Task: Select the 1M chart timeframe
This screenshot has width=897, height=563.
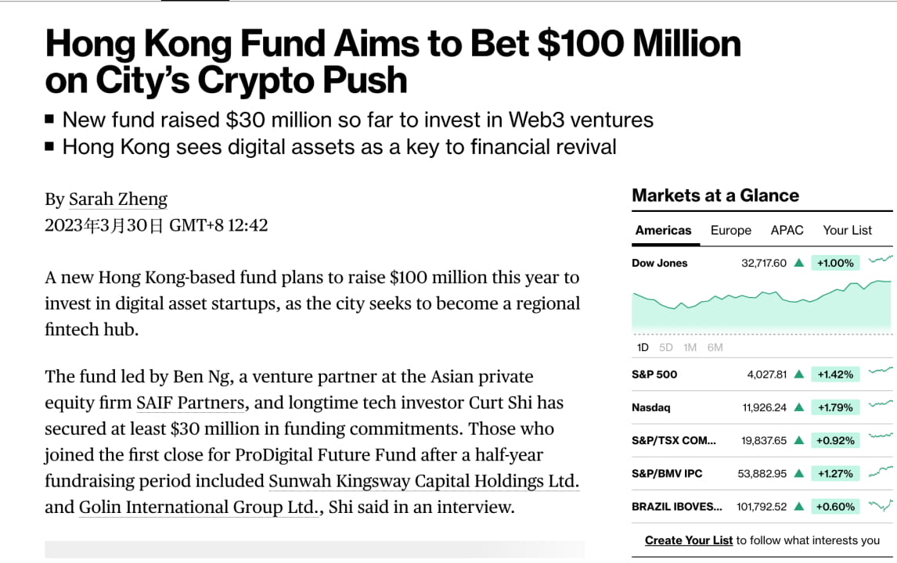Action: pyautogui.click(x=690, y=346)
